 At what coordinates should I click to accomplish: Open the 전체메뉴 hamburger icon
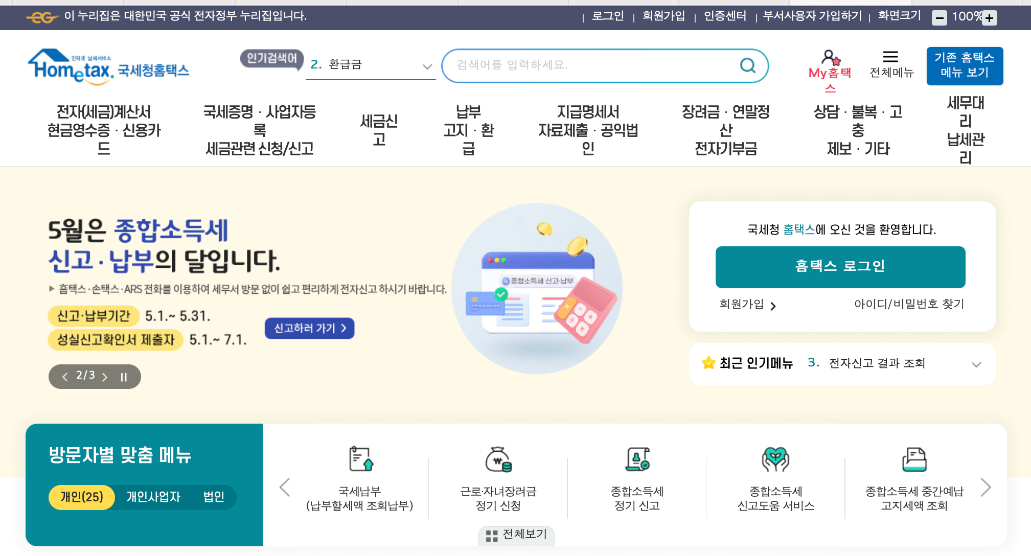tap(891, 57)
